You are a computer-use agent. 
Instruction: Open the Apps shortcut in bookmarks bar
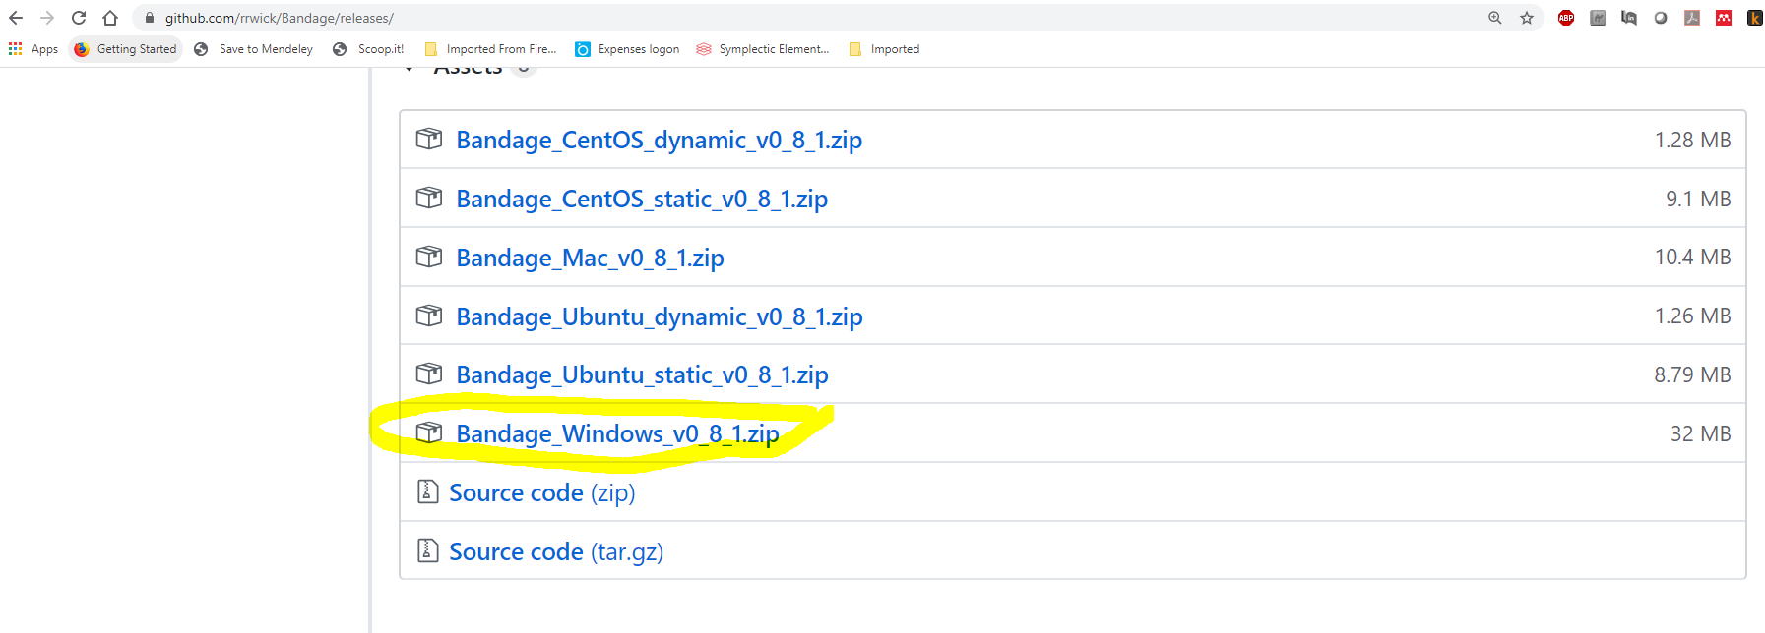click(x=33, y=49)
